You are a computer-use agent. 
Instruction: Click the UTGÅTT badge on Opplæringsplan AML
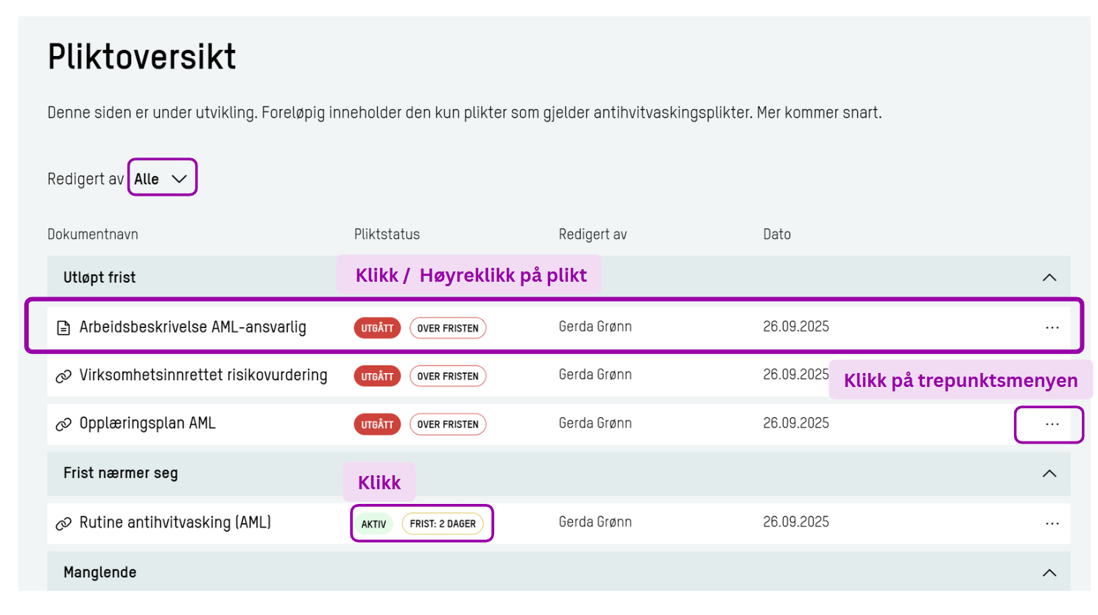coord(377,424)
